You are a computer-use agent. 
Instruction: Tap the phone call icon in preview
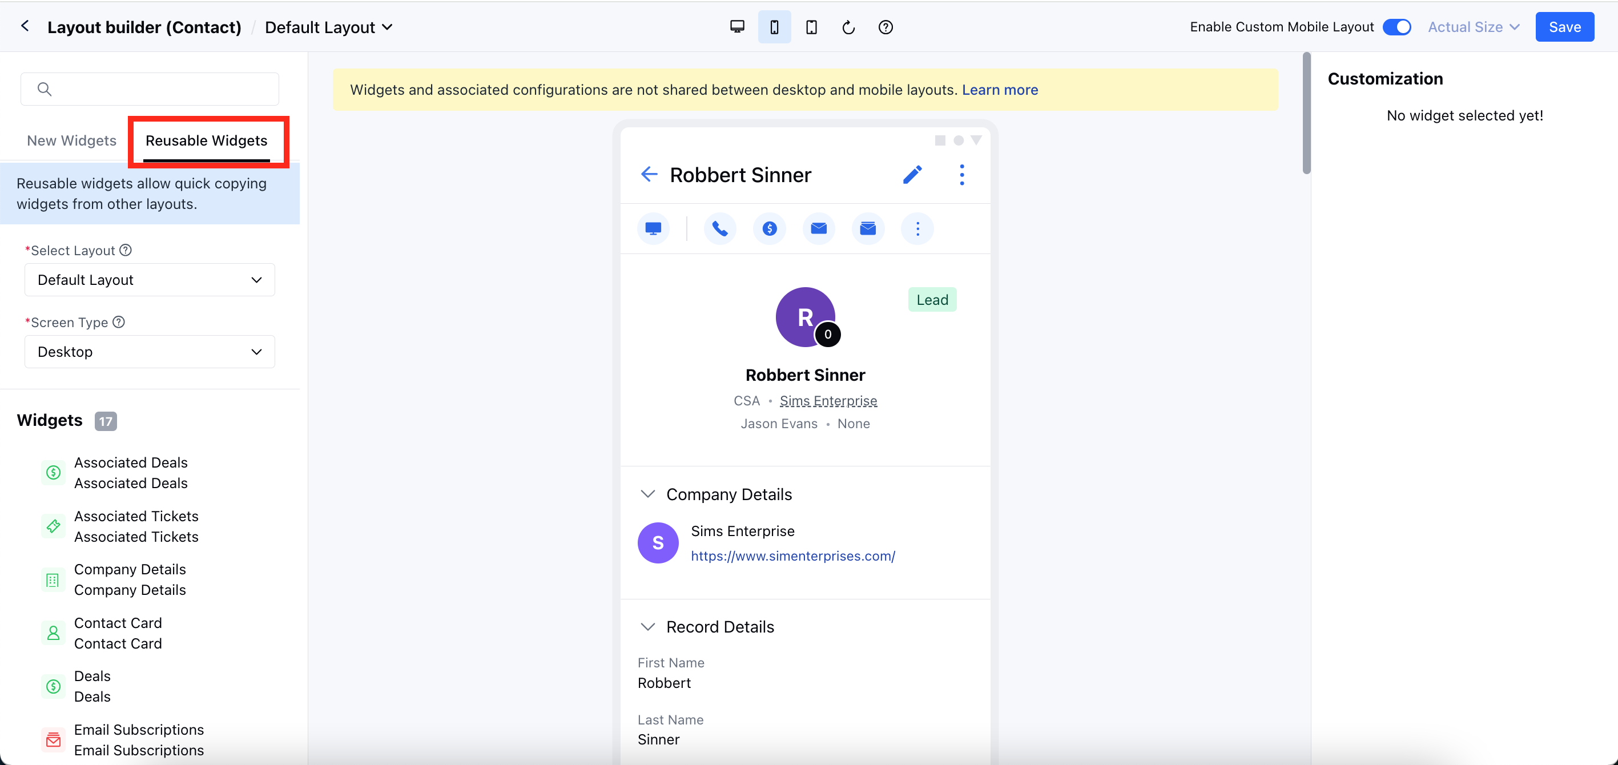pos(720,228)
